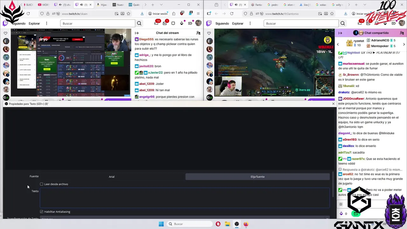Viewport: 407px width, 229px height.
Task: Click username 'JOGOnzaRawr' in shared chat
Action: click(x=354, y=99)
